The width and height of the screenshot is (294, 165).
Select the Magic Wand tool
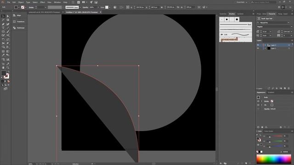(3, 20)
